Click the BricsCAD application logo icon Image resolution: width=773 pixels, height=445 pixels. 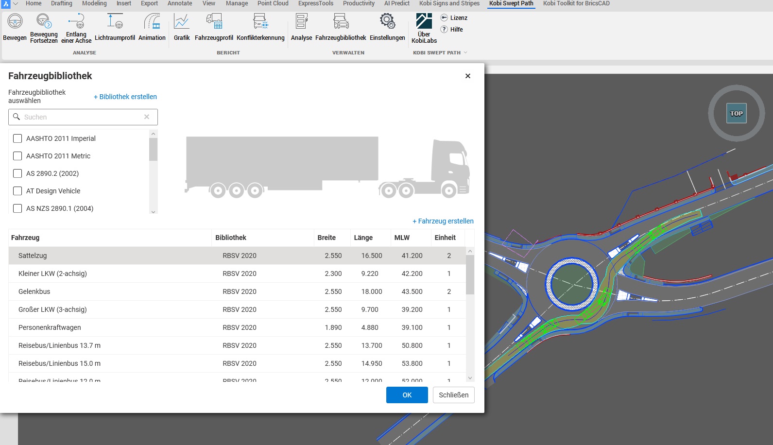tap(5, 4)
